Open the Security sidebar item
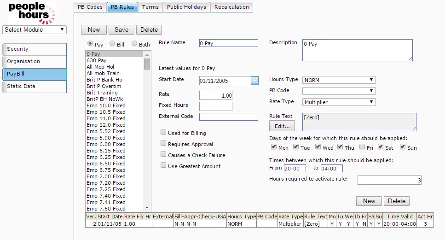This screenshot has width=445, height=240. click(35, 49)
